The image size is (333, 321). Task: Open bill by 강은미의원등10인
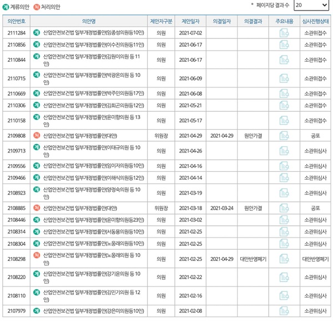pyautogui.click(x=93, y=311)
